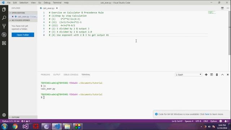
Task: Click the errors and warnings status indicator
Action: point(26,121)
